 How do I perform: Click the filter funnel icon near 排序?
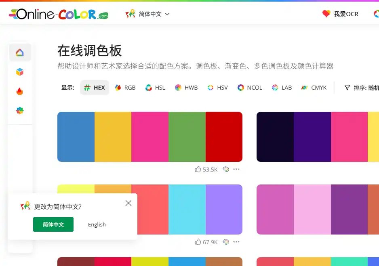pos(347,88)
